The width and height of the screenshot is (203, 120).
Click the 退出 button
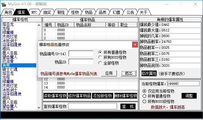(128, 73)
